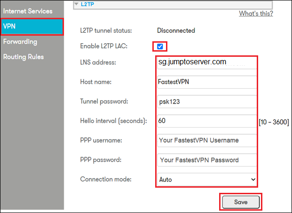Click the Enable L2TP LAC label
This screenshot has width=292, height=213.
click(x=104, y=46)
